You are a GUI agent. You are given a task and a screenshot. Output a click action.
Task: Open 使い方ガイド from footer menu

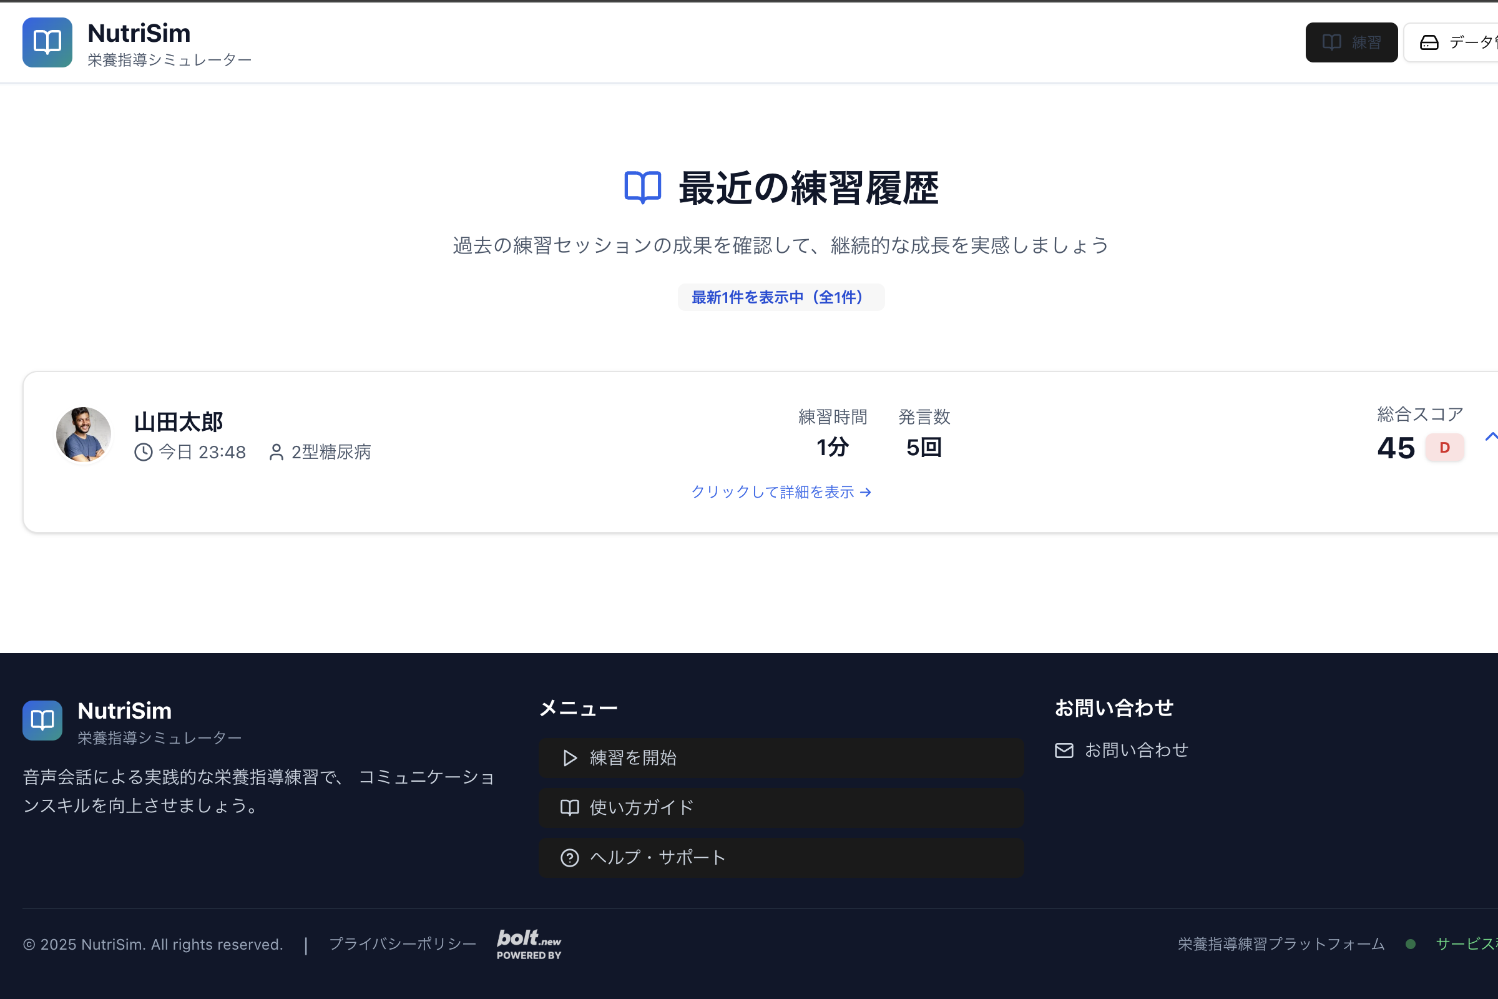click(x=781, y=807)
